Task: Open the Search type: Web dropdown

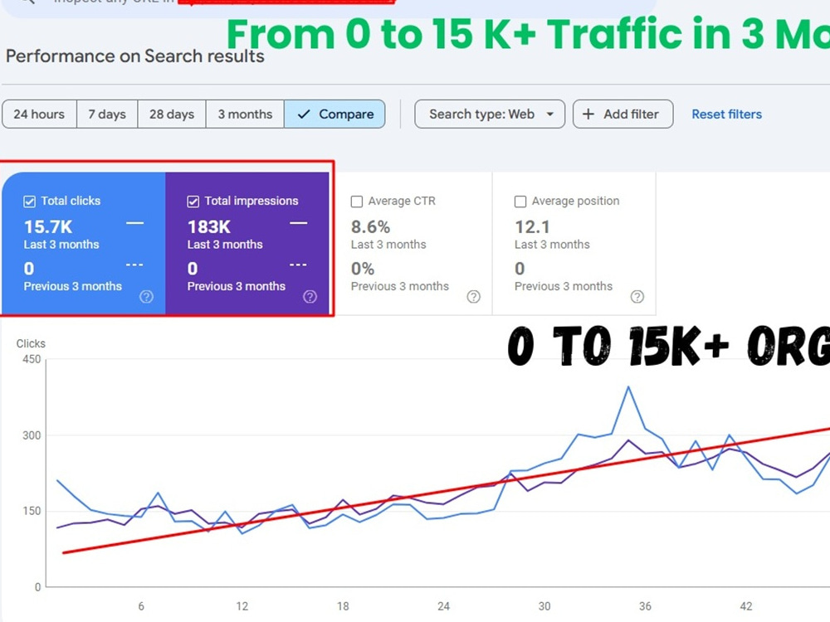Action: tap(490, 114)
